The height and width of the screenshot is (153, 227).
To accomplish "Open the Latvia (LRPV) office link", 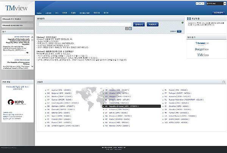I will (x=118, y=113).
